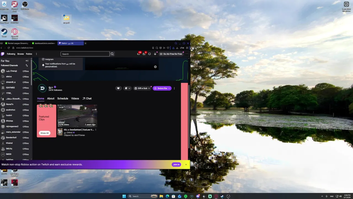This screenshot has width=353, height=199.
Task: Click Windows Start button on taskbar
Action: point(124,196)
